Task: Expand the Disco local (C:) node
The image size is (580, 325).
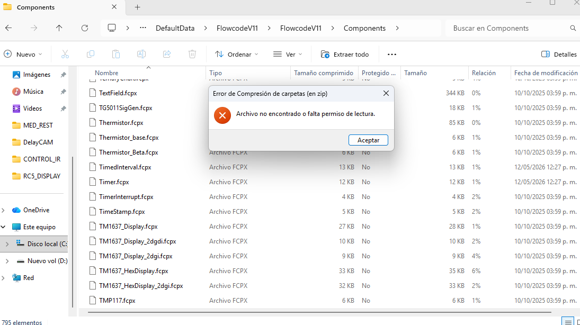Action: (7, 244)
